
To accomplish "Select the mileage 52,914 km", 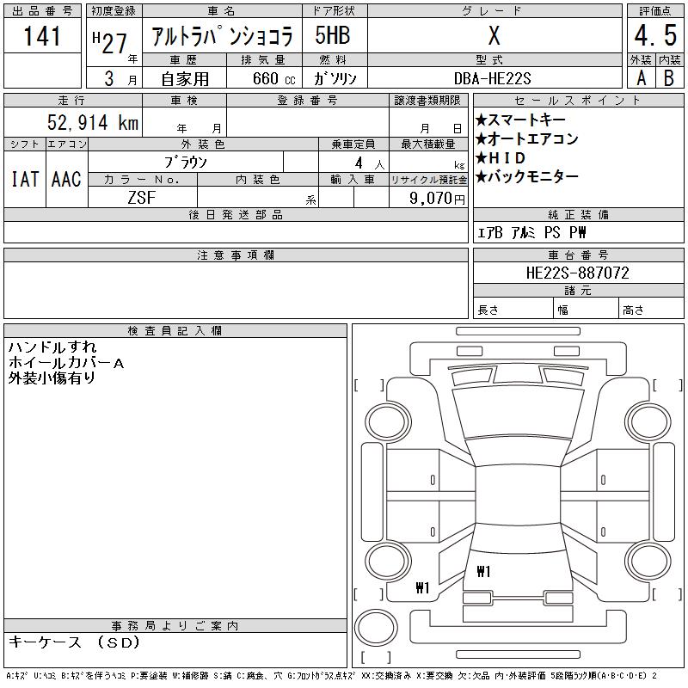I will (93, 122).
